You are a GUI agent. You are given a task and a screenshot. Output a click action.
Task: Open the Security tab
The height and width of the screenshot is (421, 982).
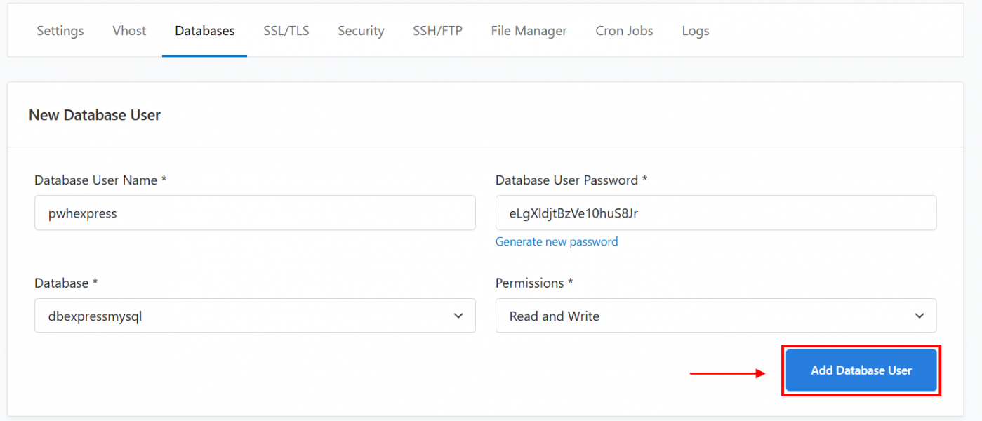[x=361, y=31]
